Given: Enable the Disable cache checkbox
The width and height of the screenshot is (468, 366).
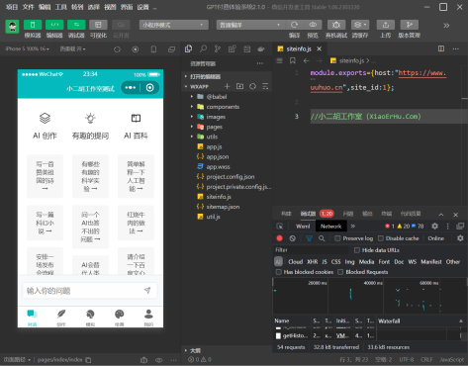Looking at the screenshot, I should (x=381, y=238).
